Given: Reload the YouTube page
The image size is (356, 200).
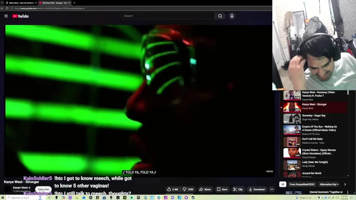Looking at the screenshot, I should [7, 8].
